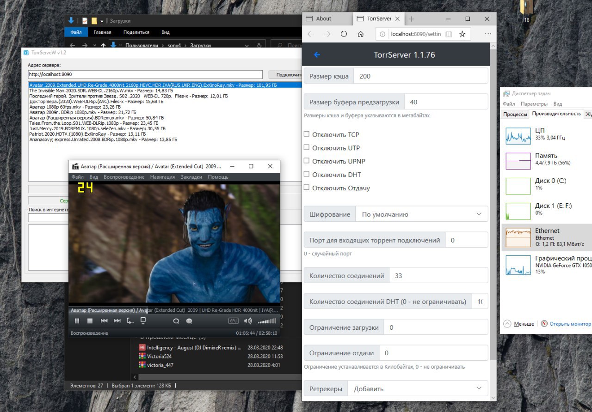The height and width of the screenshot is (412, 592).
Task: Switch to the About browser tab
Action: [327, 19]
